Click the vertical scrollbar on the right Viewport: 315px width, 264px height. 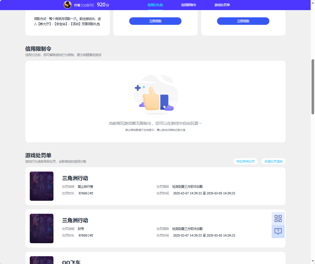(x=313, y=85)
